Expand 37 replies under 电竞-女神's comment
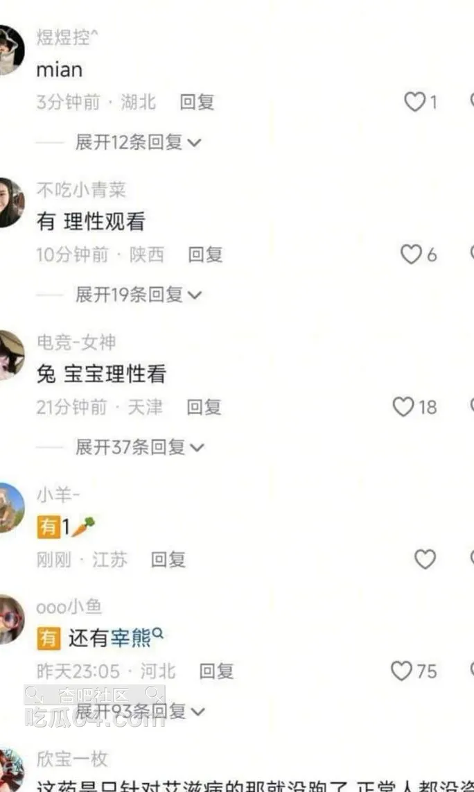Screen dimensions: 474x792 pyautogui.click(x=139, y=447)
